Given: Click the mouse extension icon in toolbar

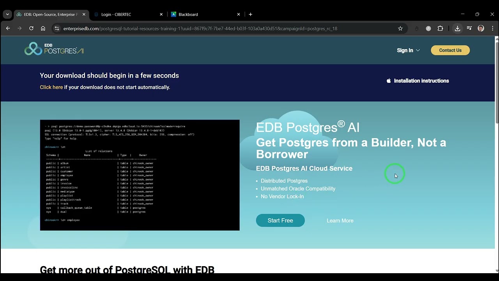Looking at the screenshot, I should 417,28.
